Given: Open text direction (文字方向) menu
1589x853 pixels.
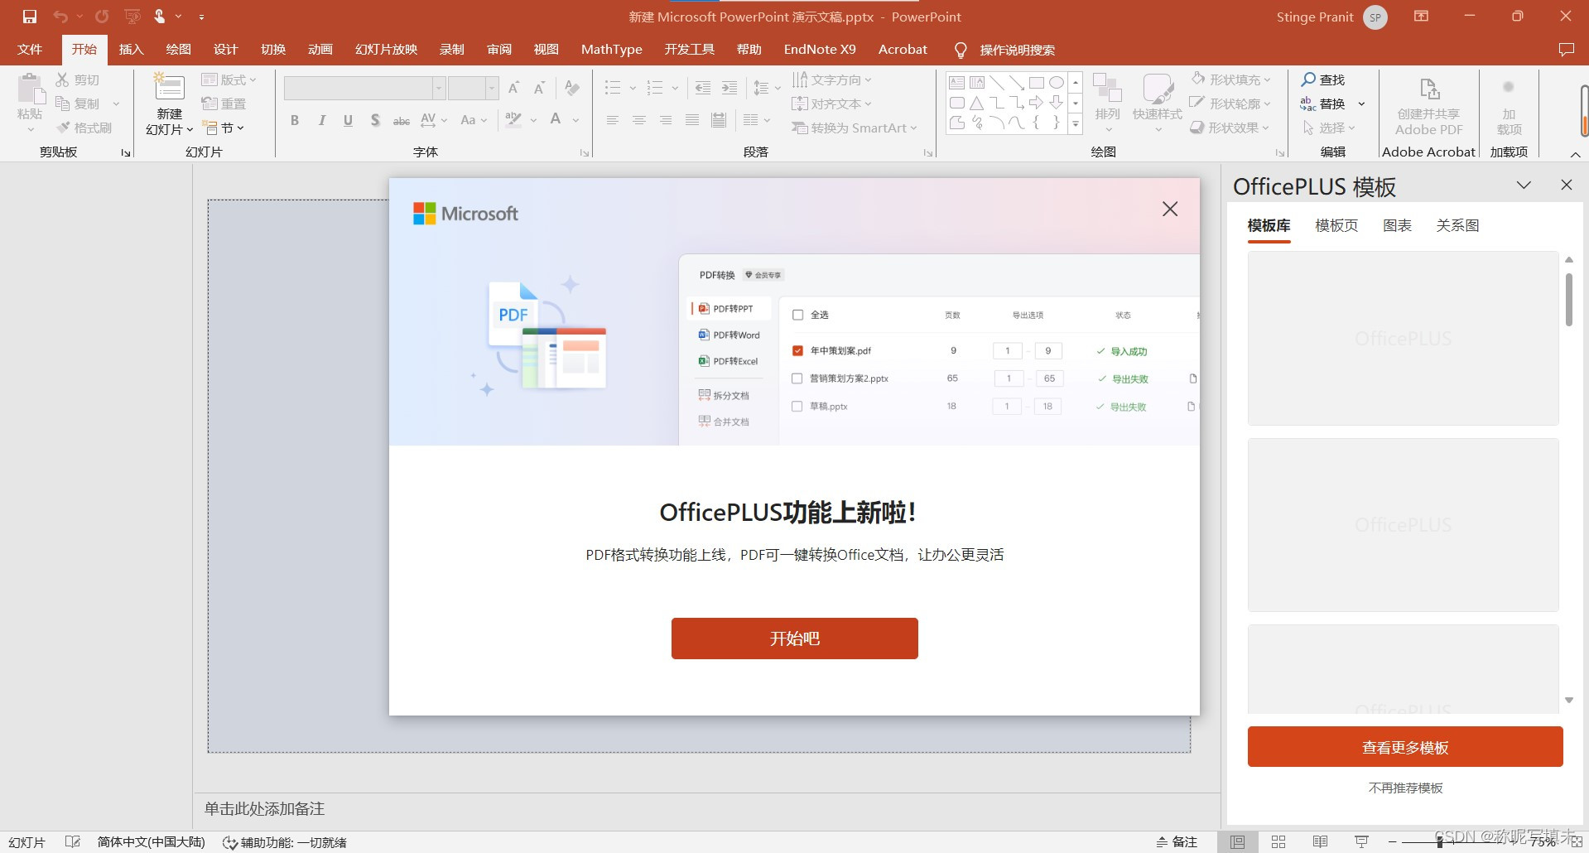Looking at the screenshot, I should (x=832, y=80).
